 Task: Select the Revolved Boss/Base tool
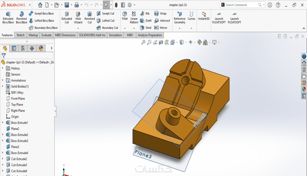pos(21,17)
